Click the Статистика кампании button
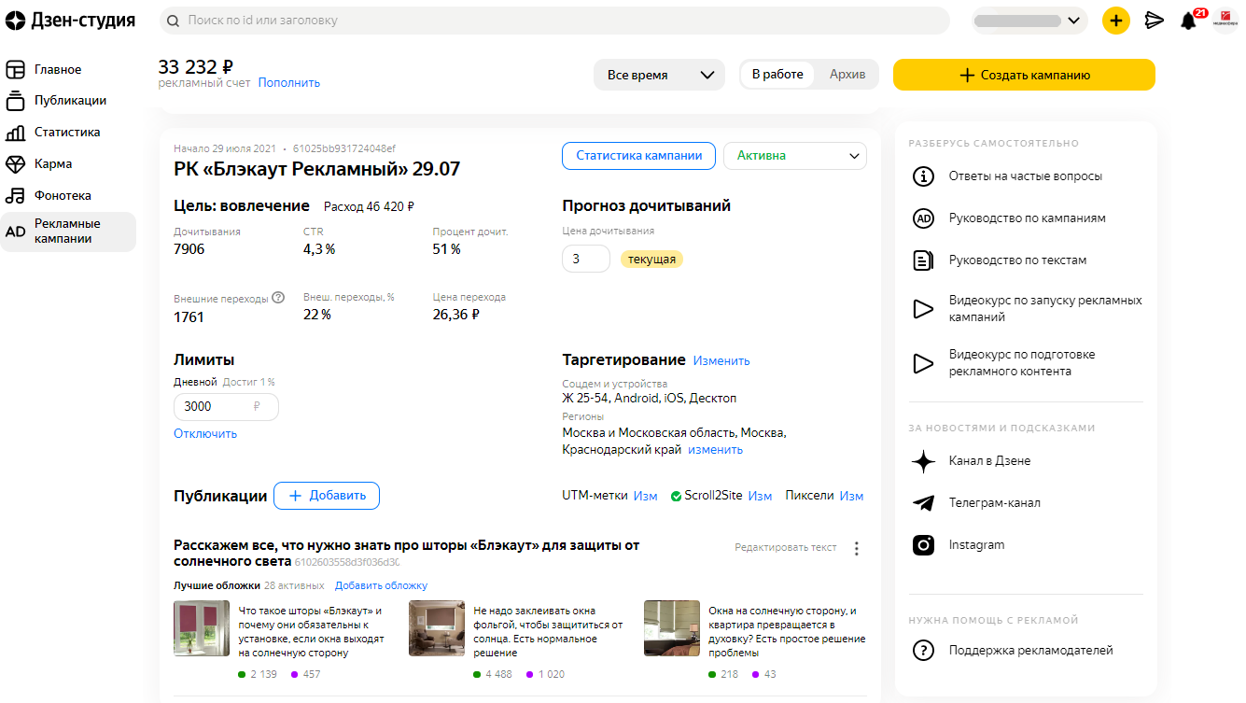 (638, 156)
